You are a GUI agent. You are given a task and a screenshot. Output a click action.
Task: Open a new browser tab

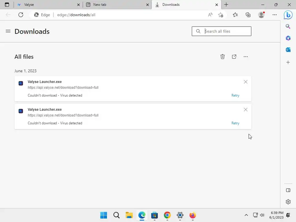point(226,5)
